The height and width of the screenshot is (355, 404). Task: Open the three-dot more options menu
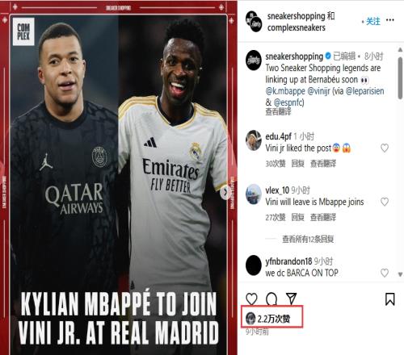tap(390, 20)
